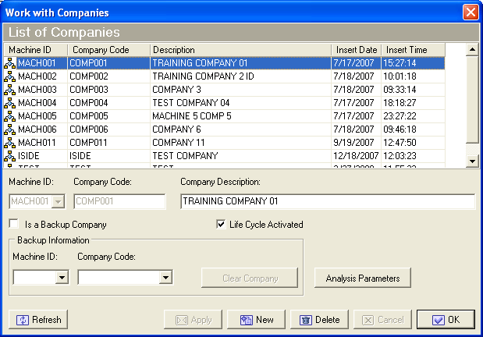Sort by Insert Date column header
Image resolution: width=483 pixels, height=337 pixels.
point(356,50)
